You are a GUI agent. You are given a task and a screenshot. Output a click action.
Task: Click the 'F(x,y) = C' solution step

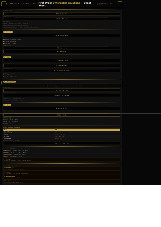(7, 123)
